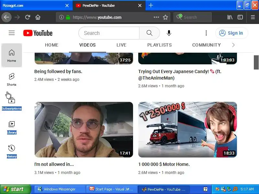Close the Pizzagpt.com tab
Screen dimensions: 259x194
tap(67, 5)
